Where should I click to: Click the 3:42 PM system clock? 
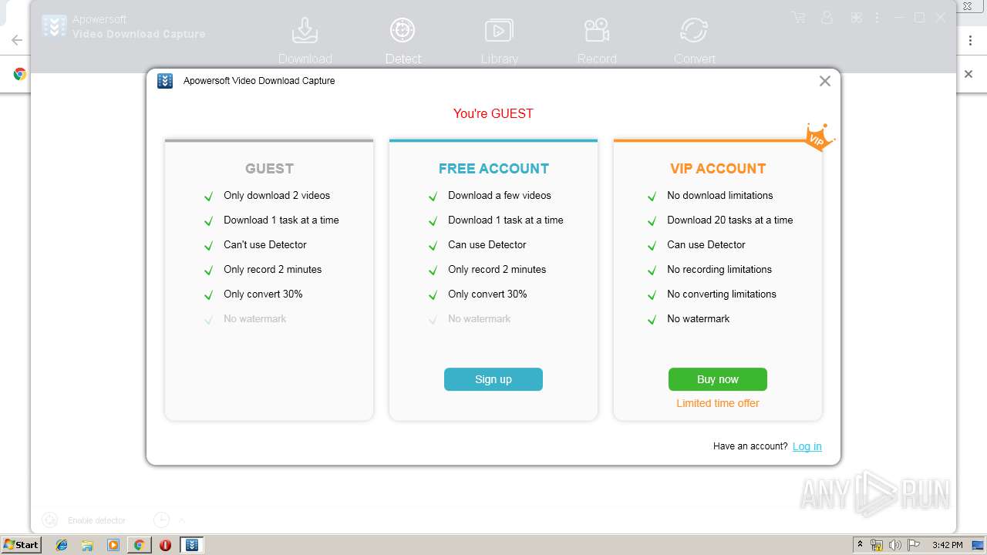[947, 545]
